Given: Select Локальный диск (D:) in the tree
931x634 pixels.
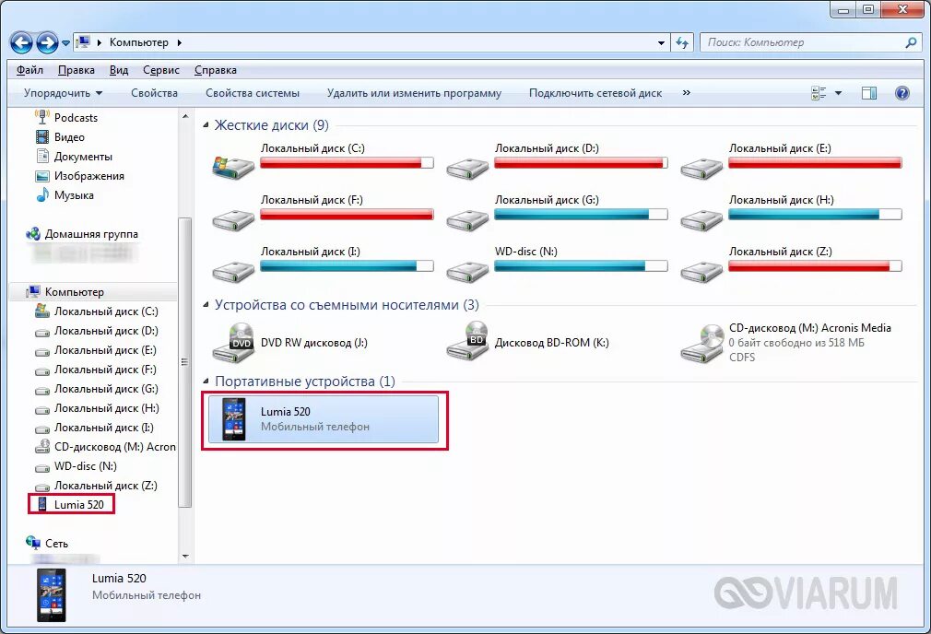Looking at the screenshot, I should point(97,331).
